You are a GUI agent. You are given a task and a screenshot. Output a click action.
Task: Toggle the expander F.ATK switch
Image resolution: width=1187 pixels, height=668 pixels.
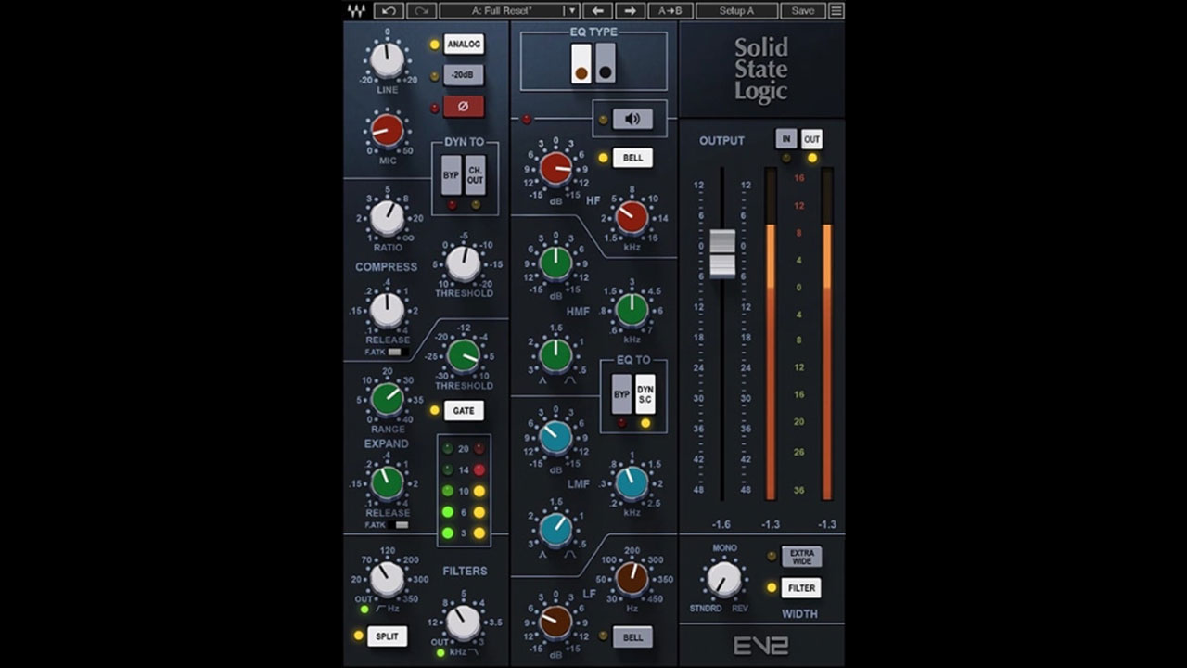399,525
